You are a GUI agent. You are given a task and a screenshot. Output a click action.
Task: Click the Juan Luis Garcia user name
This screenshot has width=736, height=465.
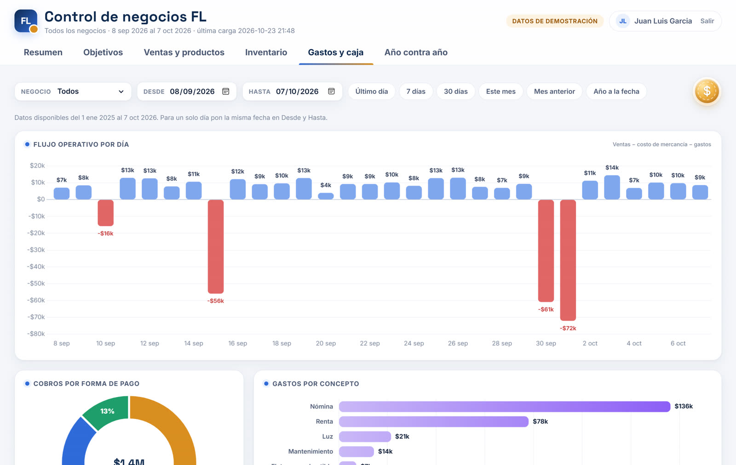pyautogui.click(x=663, y=21)
